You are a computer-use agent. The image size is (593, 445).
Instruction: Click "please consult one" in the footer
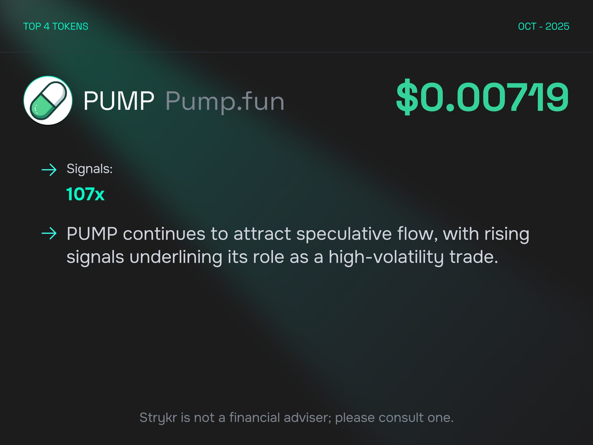(394, 418)
